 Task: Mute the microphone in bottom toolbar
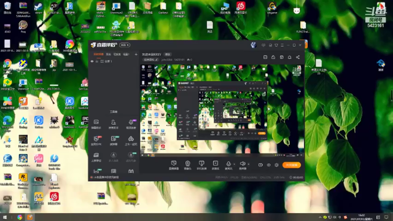228,165
